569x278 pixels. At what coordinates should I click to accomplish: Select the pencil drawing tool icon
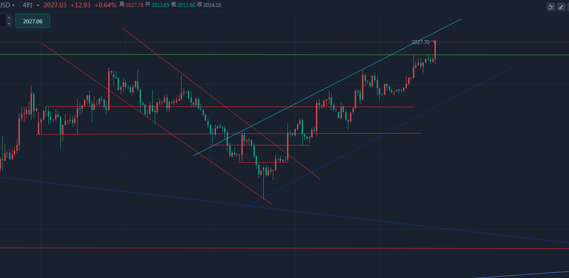click(x=561, y=6)
